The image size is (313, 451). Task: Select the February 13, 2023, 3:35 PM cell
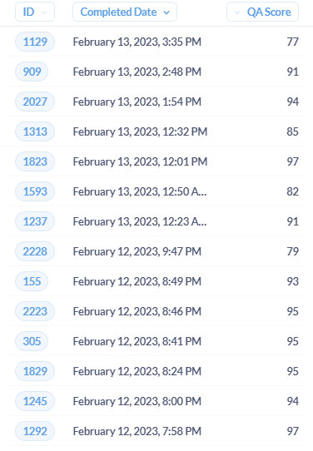[x=137, y=42]
